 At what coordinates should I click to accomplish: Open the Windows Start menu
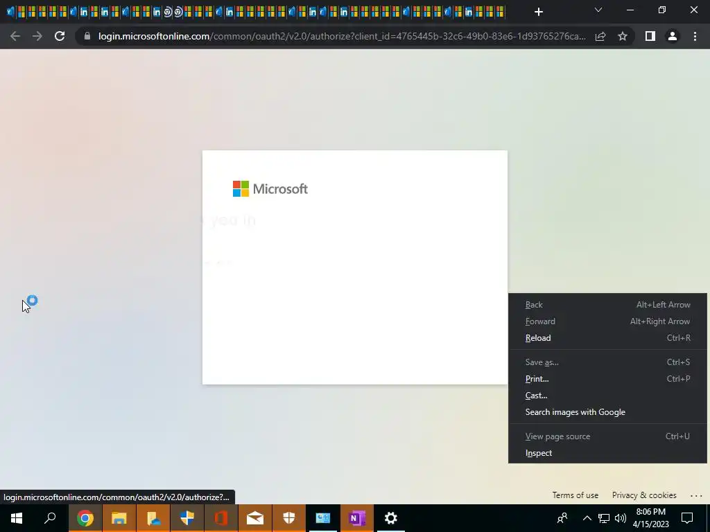17,518
